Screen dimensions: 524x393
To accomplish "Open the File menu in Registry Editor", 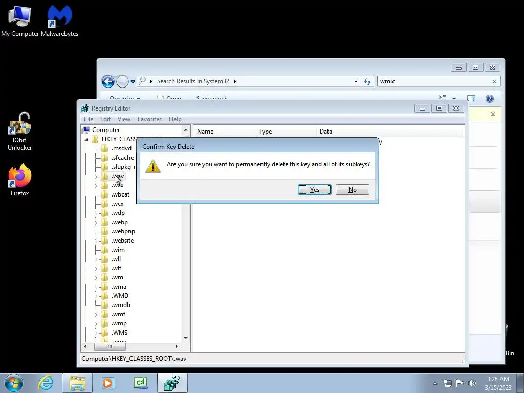I will click(89, 119).
